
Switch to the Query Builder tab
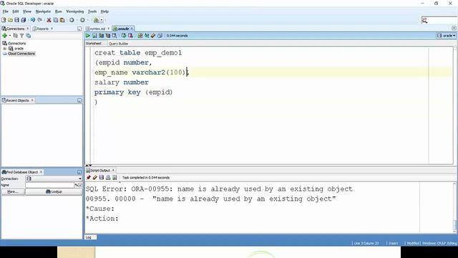118,44
